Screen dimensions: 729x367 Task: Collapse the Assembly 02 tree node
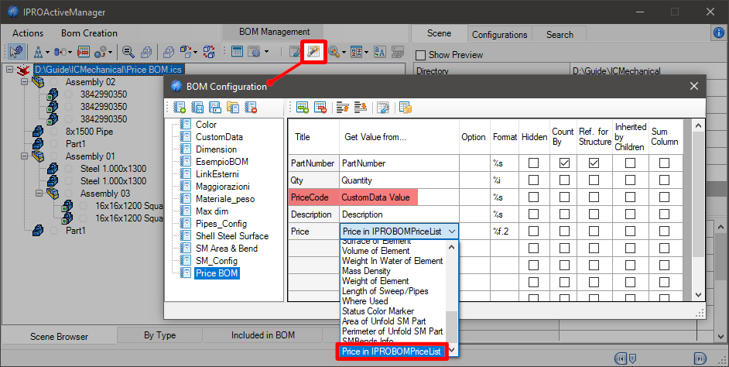point(24,82)
